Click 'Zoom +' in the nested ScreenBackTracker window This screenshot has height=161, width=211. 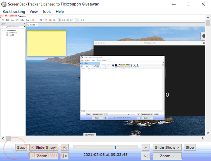(147, 118)
